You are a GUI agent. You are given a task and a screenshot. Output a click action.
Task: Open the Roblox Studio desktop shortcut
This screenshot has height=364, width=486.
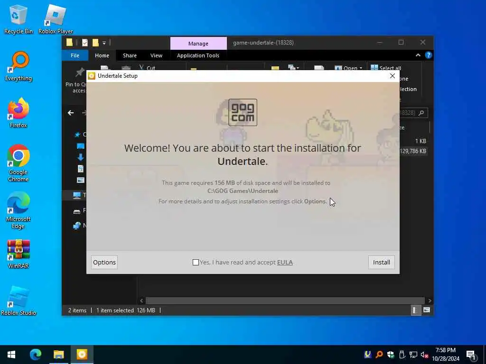pyautogui.click(x=19, y=301)
